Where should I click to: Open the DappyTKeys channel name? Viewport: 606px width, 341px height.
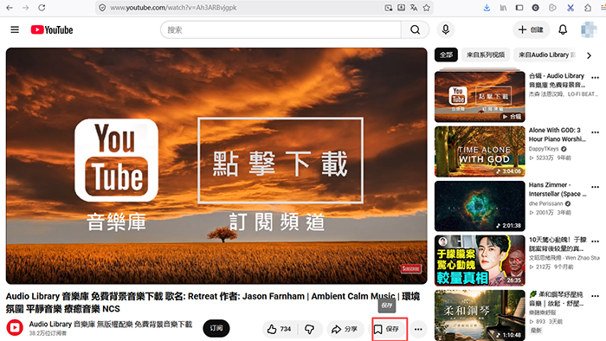click(x=544, y=149)
